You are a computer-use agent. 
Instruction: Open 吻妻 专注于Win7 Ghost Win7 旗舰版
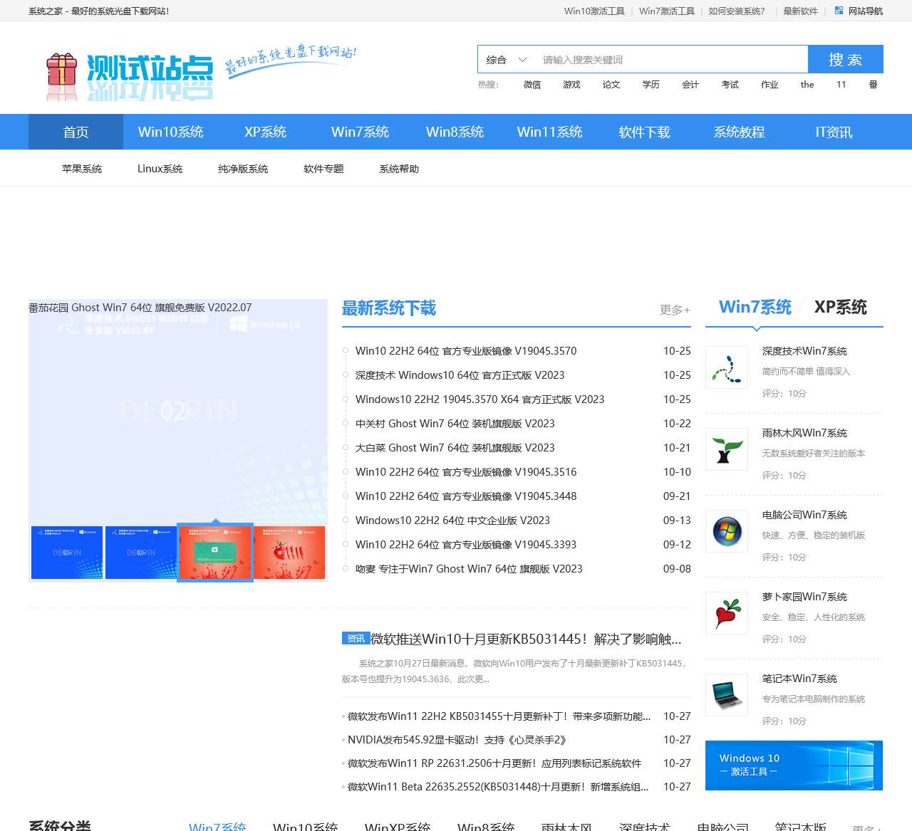[469, 569]
